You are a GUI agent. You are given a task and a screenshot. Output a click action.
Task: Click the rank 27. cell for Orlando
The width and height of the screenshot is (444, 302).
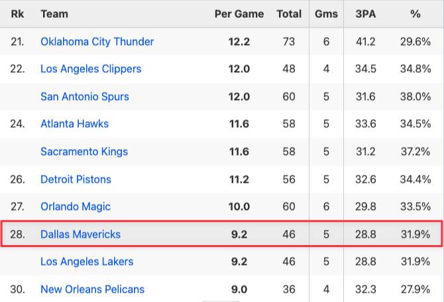[17, 207]
